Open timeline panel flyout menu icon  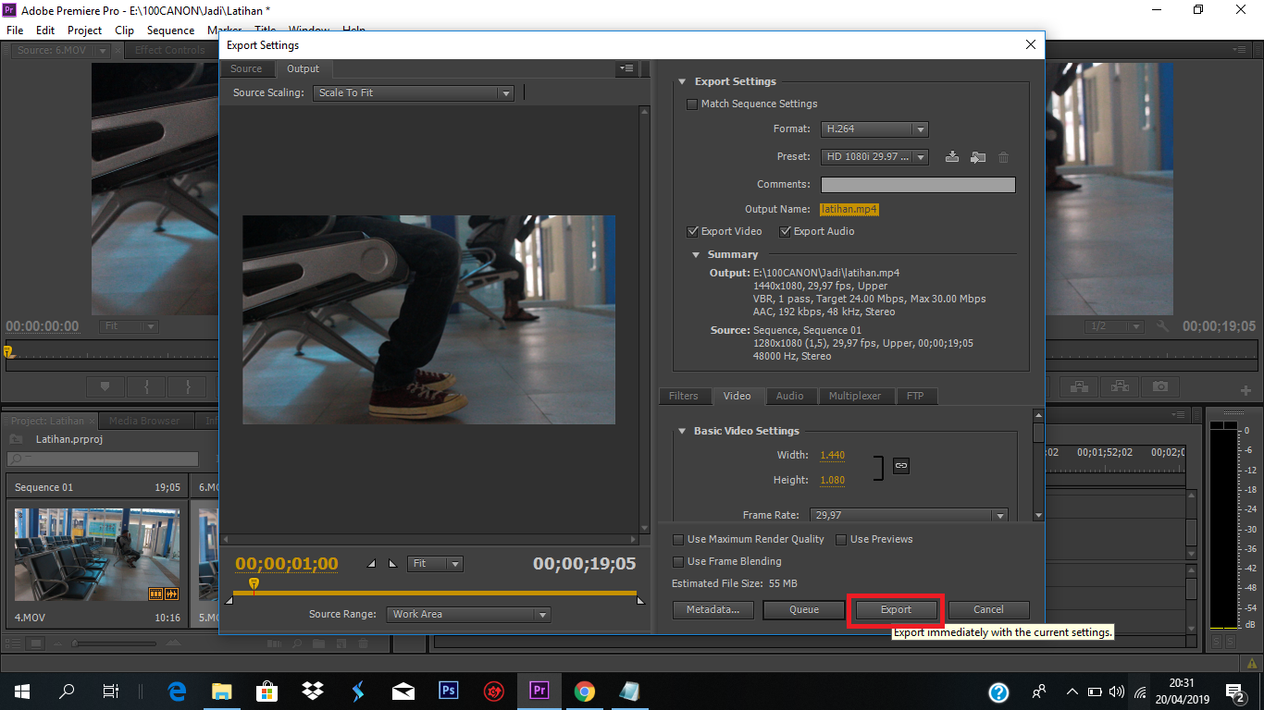pos(1178,414)
